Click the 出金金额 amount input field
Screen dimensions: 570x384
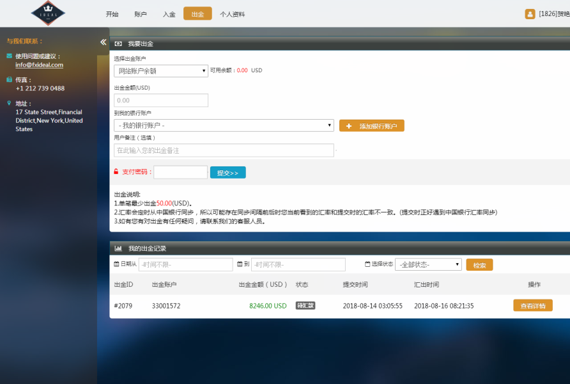161,100
